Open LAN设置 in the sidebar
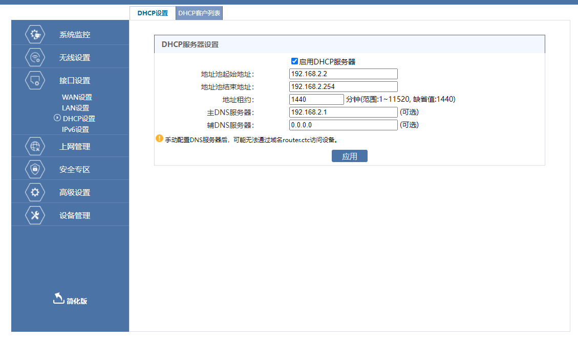 pyautogui.click(x=75, y=108)
